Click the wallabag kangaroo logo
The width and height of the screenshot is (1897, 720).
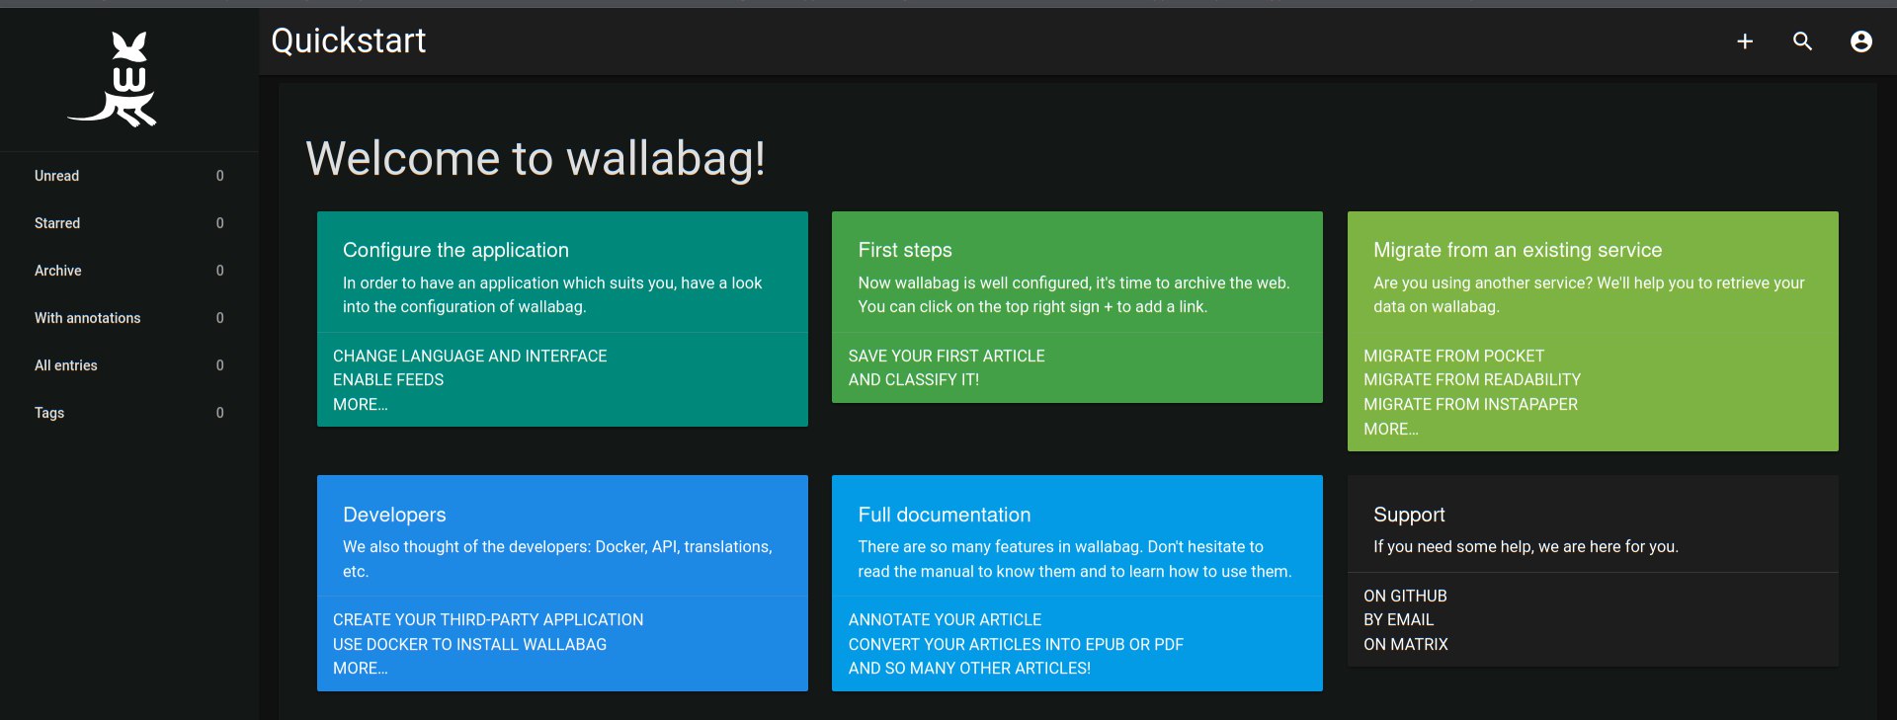[113, 79]
